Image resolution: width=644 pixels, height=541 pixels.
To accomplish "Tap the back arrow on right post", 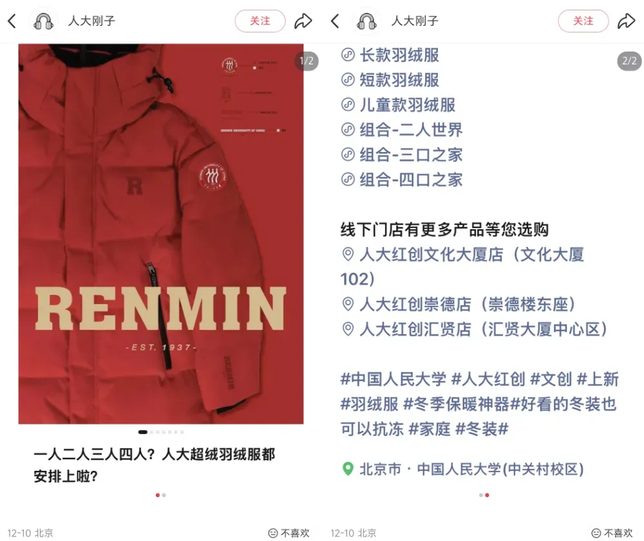I will point(335,21).
